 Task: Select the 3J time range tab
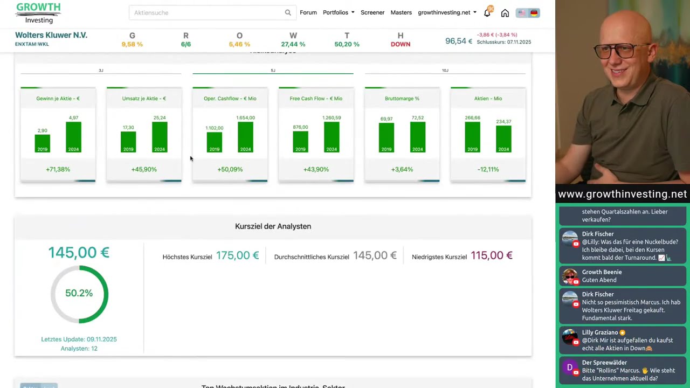(x=101, y=71)
